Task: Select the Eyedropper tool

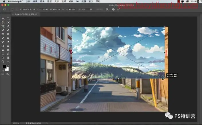Action: (8, 26)
